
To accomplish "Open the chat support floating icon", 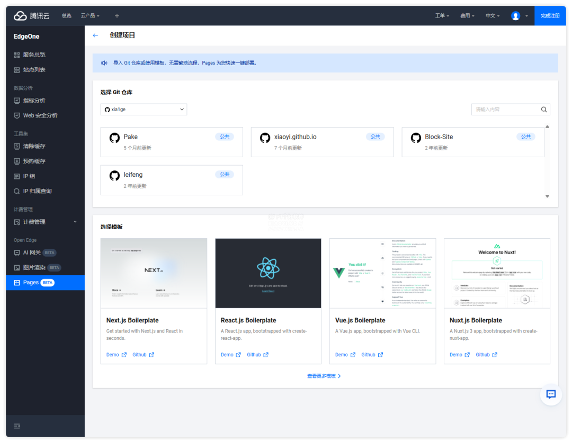I will 551,394.
